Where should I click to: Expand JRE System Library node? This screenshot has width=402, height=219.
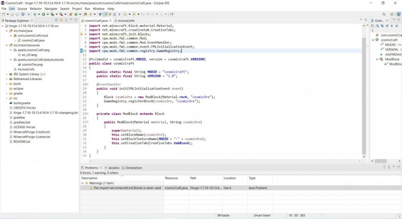point(7,74)
